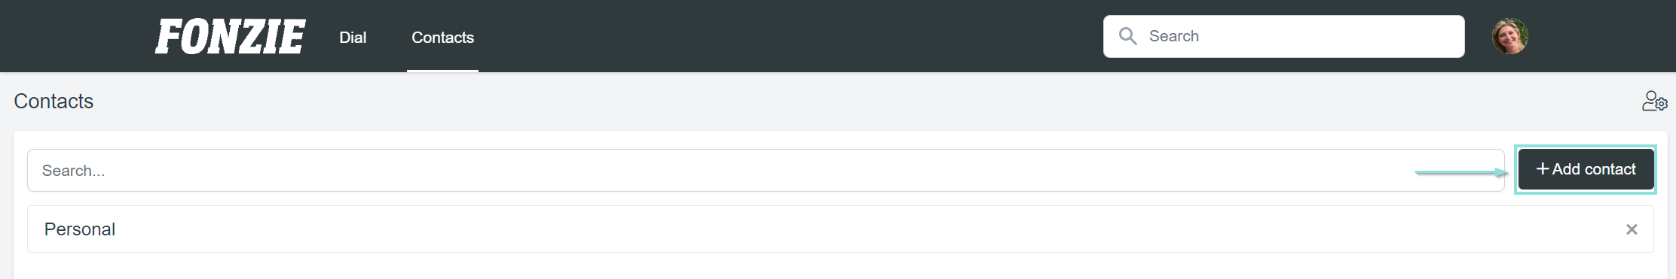
Task: Click the gear on the manage-contacts icon
Action: pos(1662,105)
